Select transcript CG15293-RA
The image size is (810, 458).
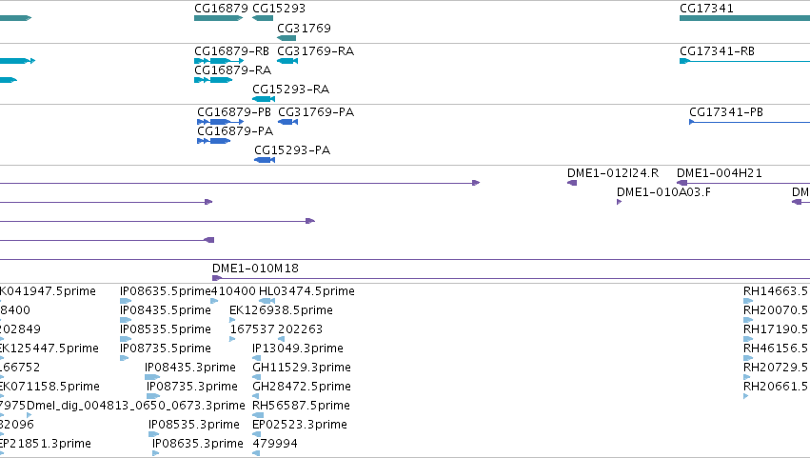(264, 99)
